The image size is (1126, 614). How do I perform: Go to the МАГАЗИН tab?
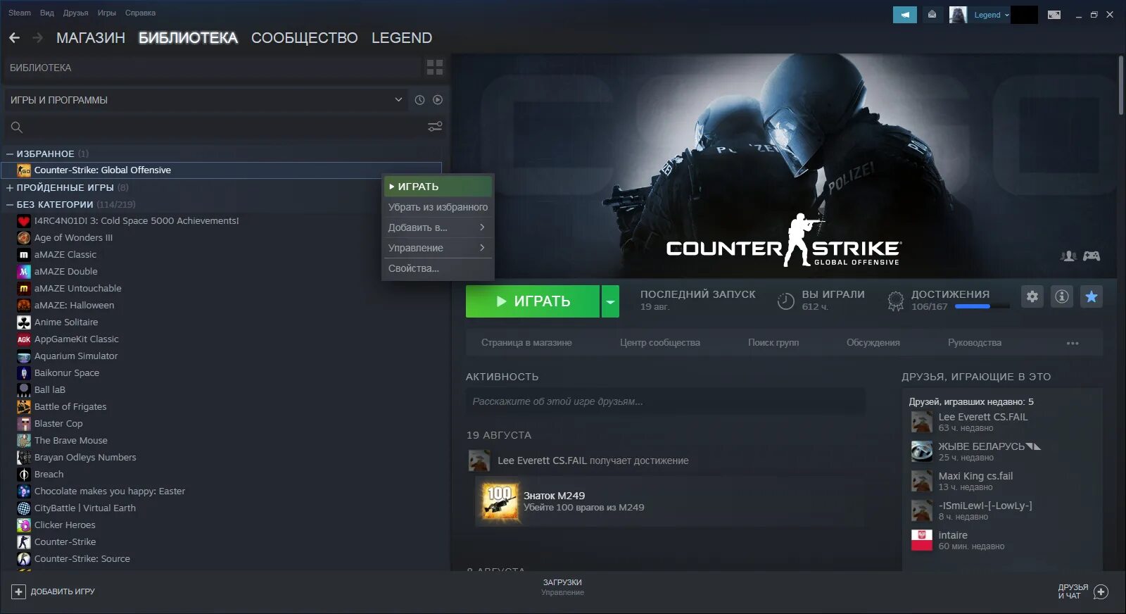(91, 38)
